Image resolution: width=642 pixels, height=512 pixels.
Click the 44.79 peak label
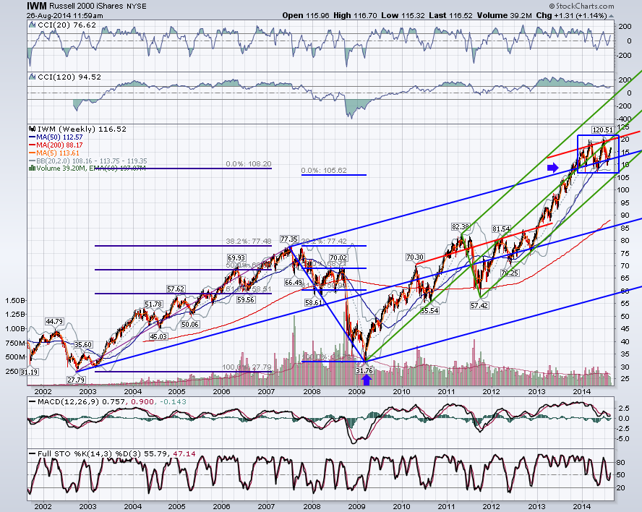tap(54, 322)
